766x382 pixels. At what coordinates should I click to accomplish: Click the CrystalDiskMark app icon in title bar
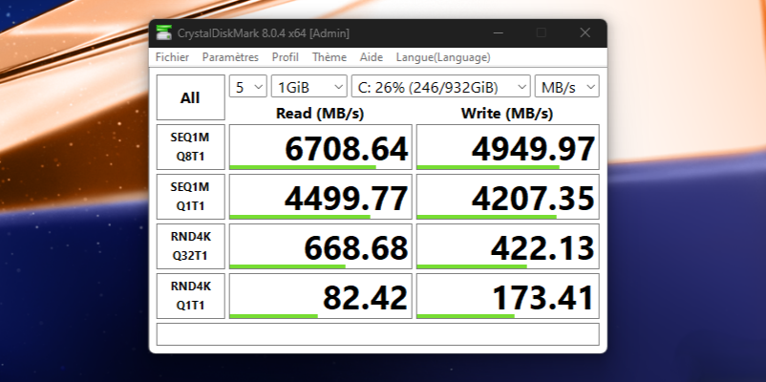pos(163,33)
